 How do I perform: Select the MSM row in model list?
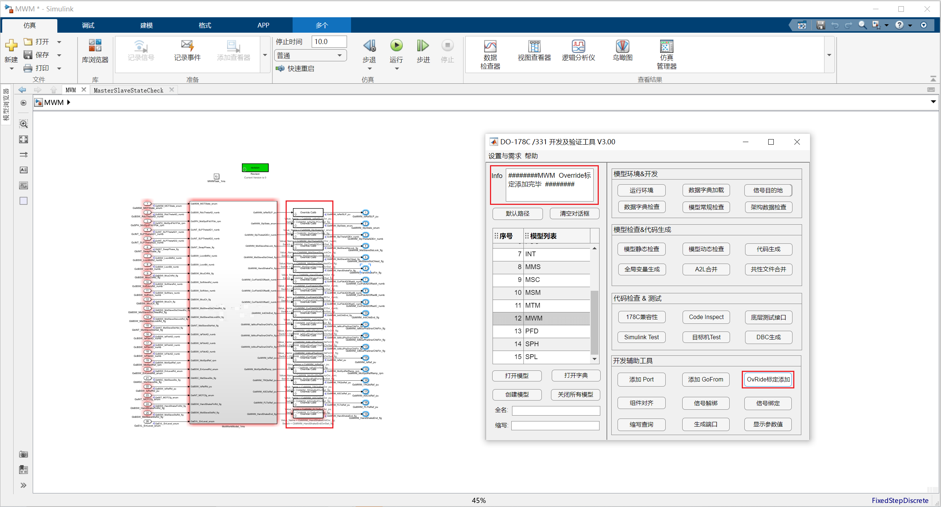click(541, 293)
